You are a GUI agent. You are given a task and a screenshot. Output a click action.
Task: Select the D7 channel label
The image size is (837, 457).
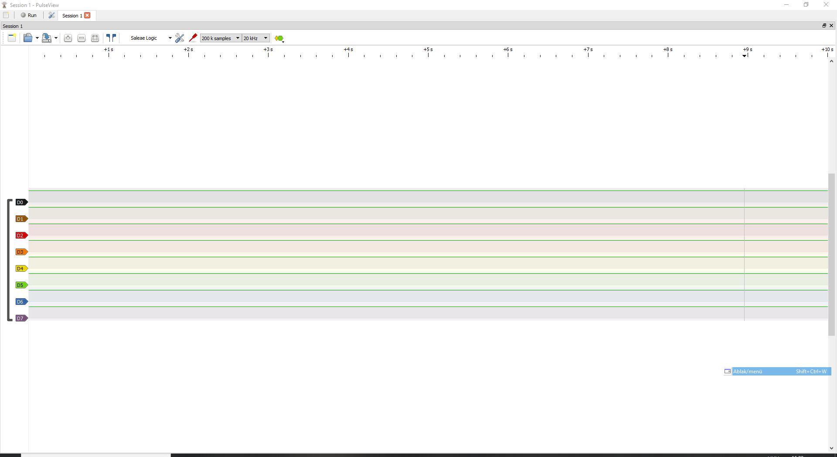tap(22, 318)
